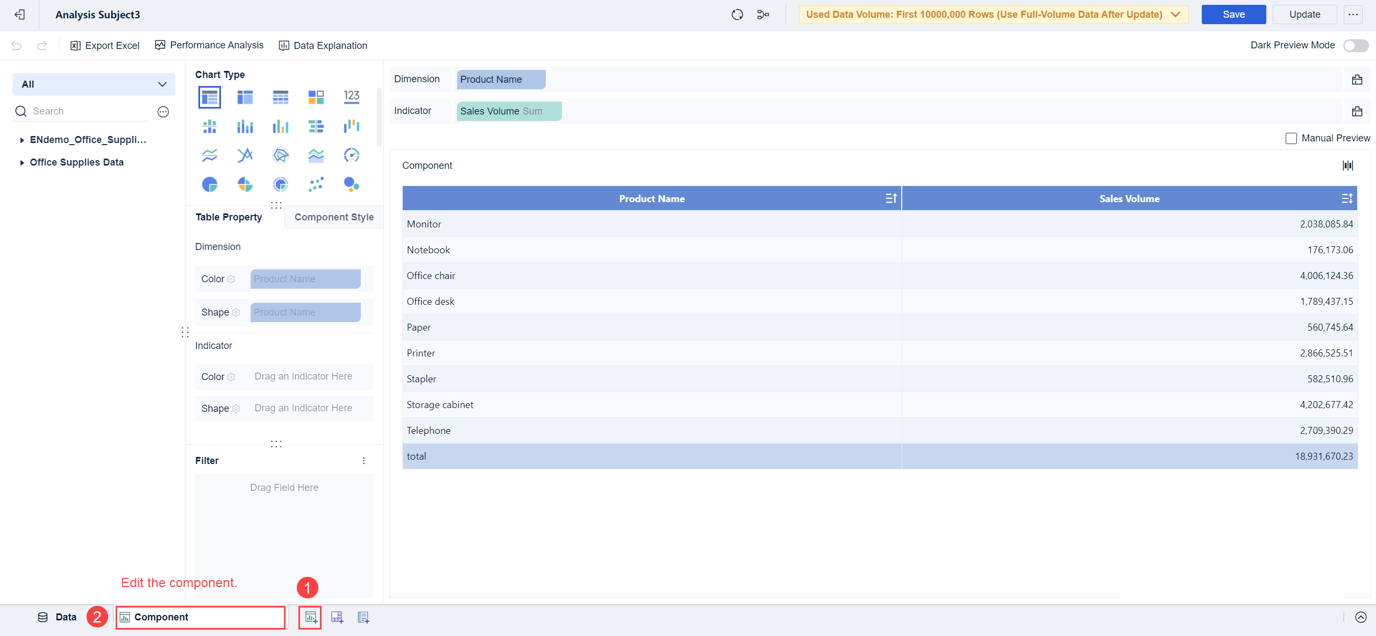This screenshot has height=636, width=1376.
Task: Click the sort icon in Product Name header
Action: coord(890,198)
